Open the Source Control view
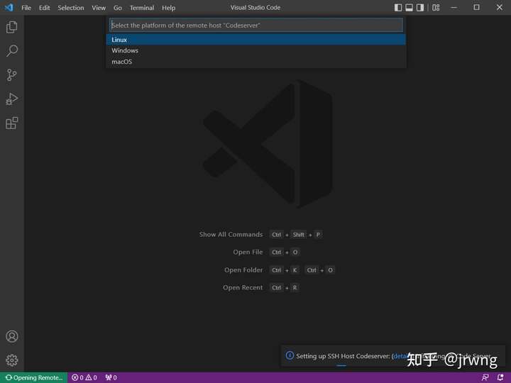 (12, 75)
